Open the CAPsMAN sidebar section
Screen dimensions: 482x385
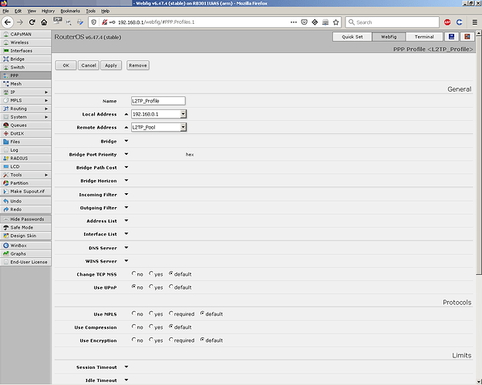(x=25, y=34)
